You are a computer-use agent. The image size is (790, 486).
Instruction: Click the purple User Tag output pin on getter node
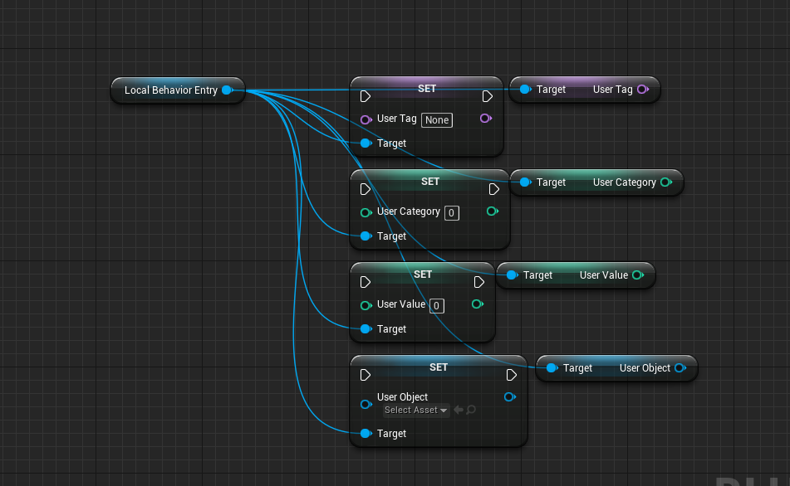(x=642, y=90)
